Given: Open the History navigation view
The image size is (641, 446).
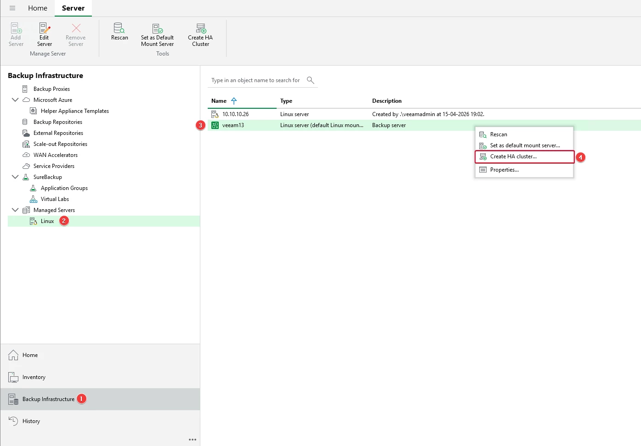Looking at the screenshot, I should pos(100,421).
